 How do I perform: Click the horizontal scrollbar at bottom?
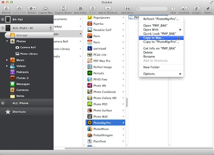(x=139, y=148)
